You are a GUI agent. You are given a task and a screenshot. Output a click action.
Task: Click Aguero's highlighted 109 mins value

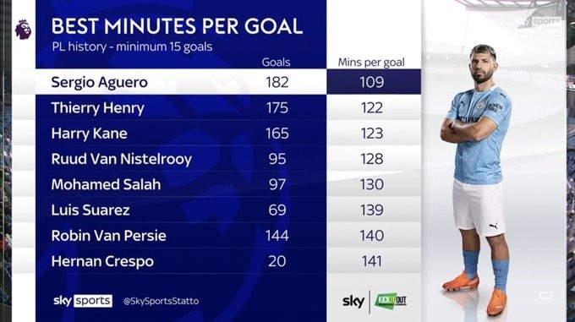coord(372,82)
